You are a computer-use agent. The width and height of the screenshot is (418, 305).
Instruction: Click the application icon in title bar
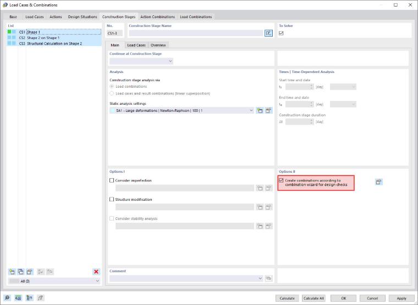[x=5, y=5]
